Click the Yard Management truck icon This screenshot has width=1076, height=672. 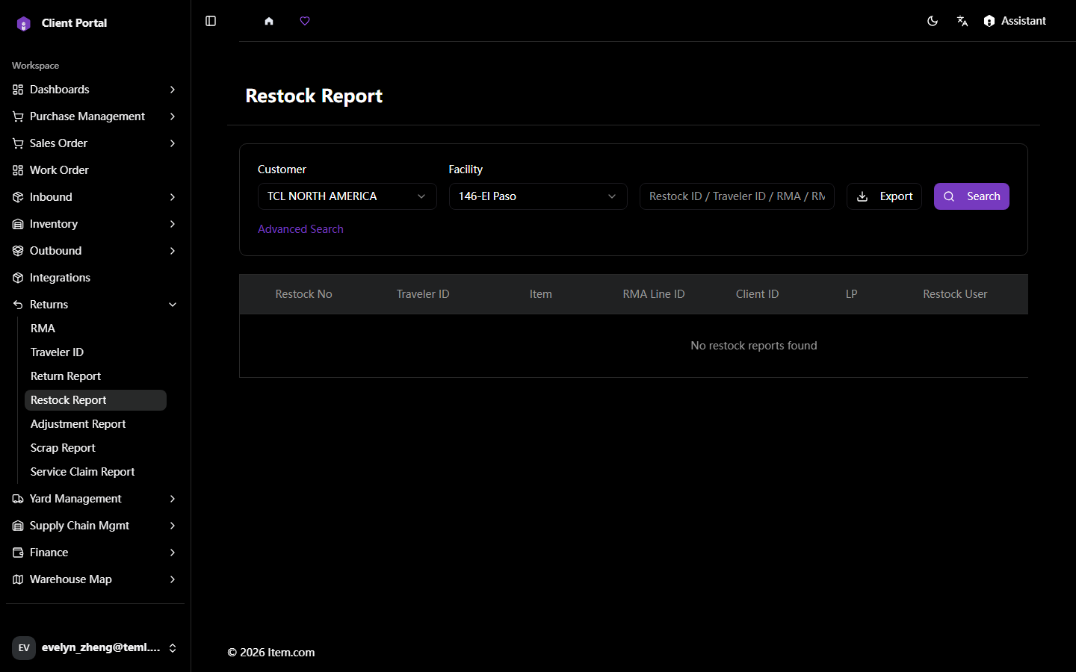pyautogui.click(x=18, y=499)
